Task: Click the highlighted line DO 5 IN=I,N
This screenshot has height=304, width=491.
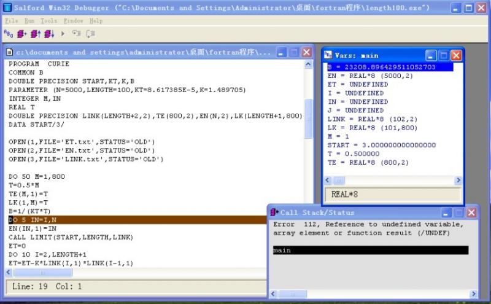Action: (x=137, y=220)
